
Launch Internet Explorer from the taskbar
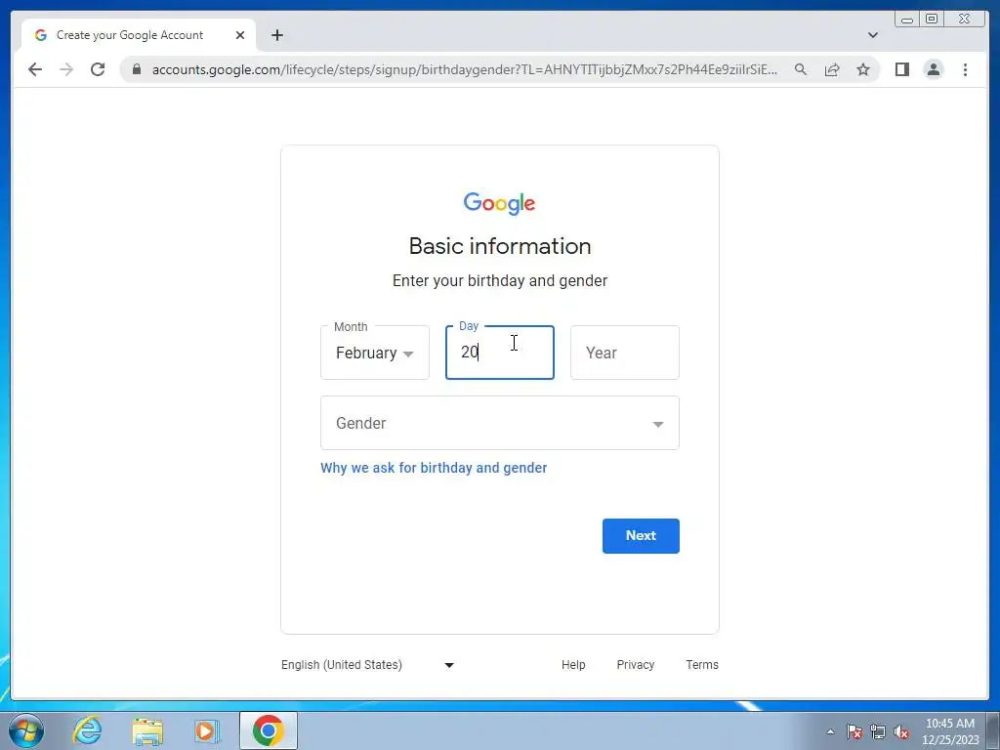(x=87, y=730)
